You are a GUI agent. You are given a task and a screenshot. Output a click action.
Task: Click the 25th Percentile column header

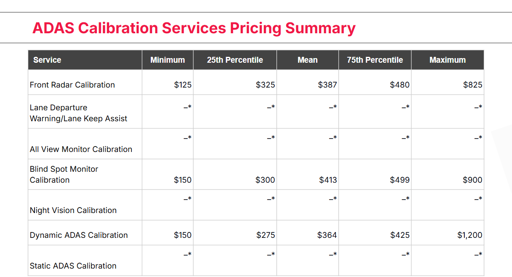click(x=235, y=60)
